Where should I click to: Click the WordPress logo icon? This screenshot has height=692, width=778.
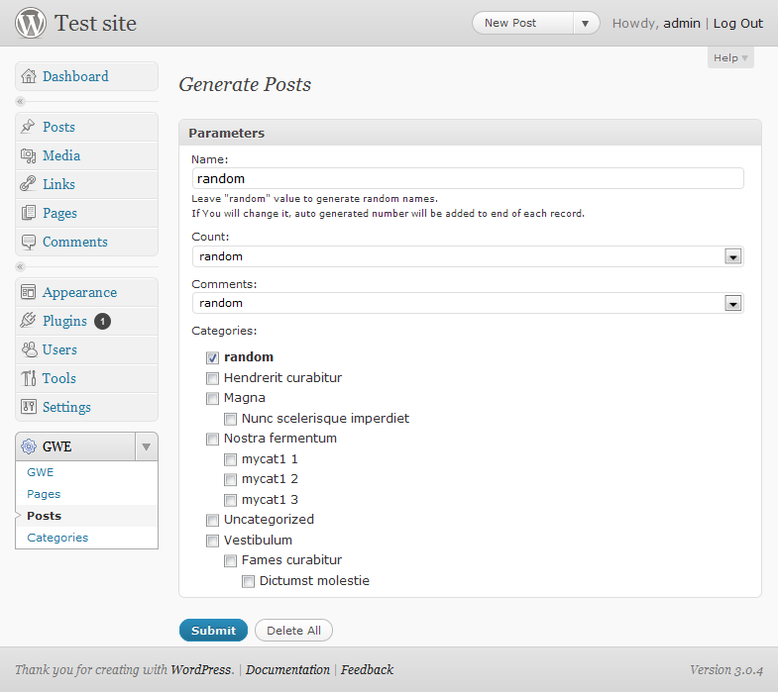[x=31, y=23]
